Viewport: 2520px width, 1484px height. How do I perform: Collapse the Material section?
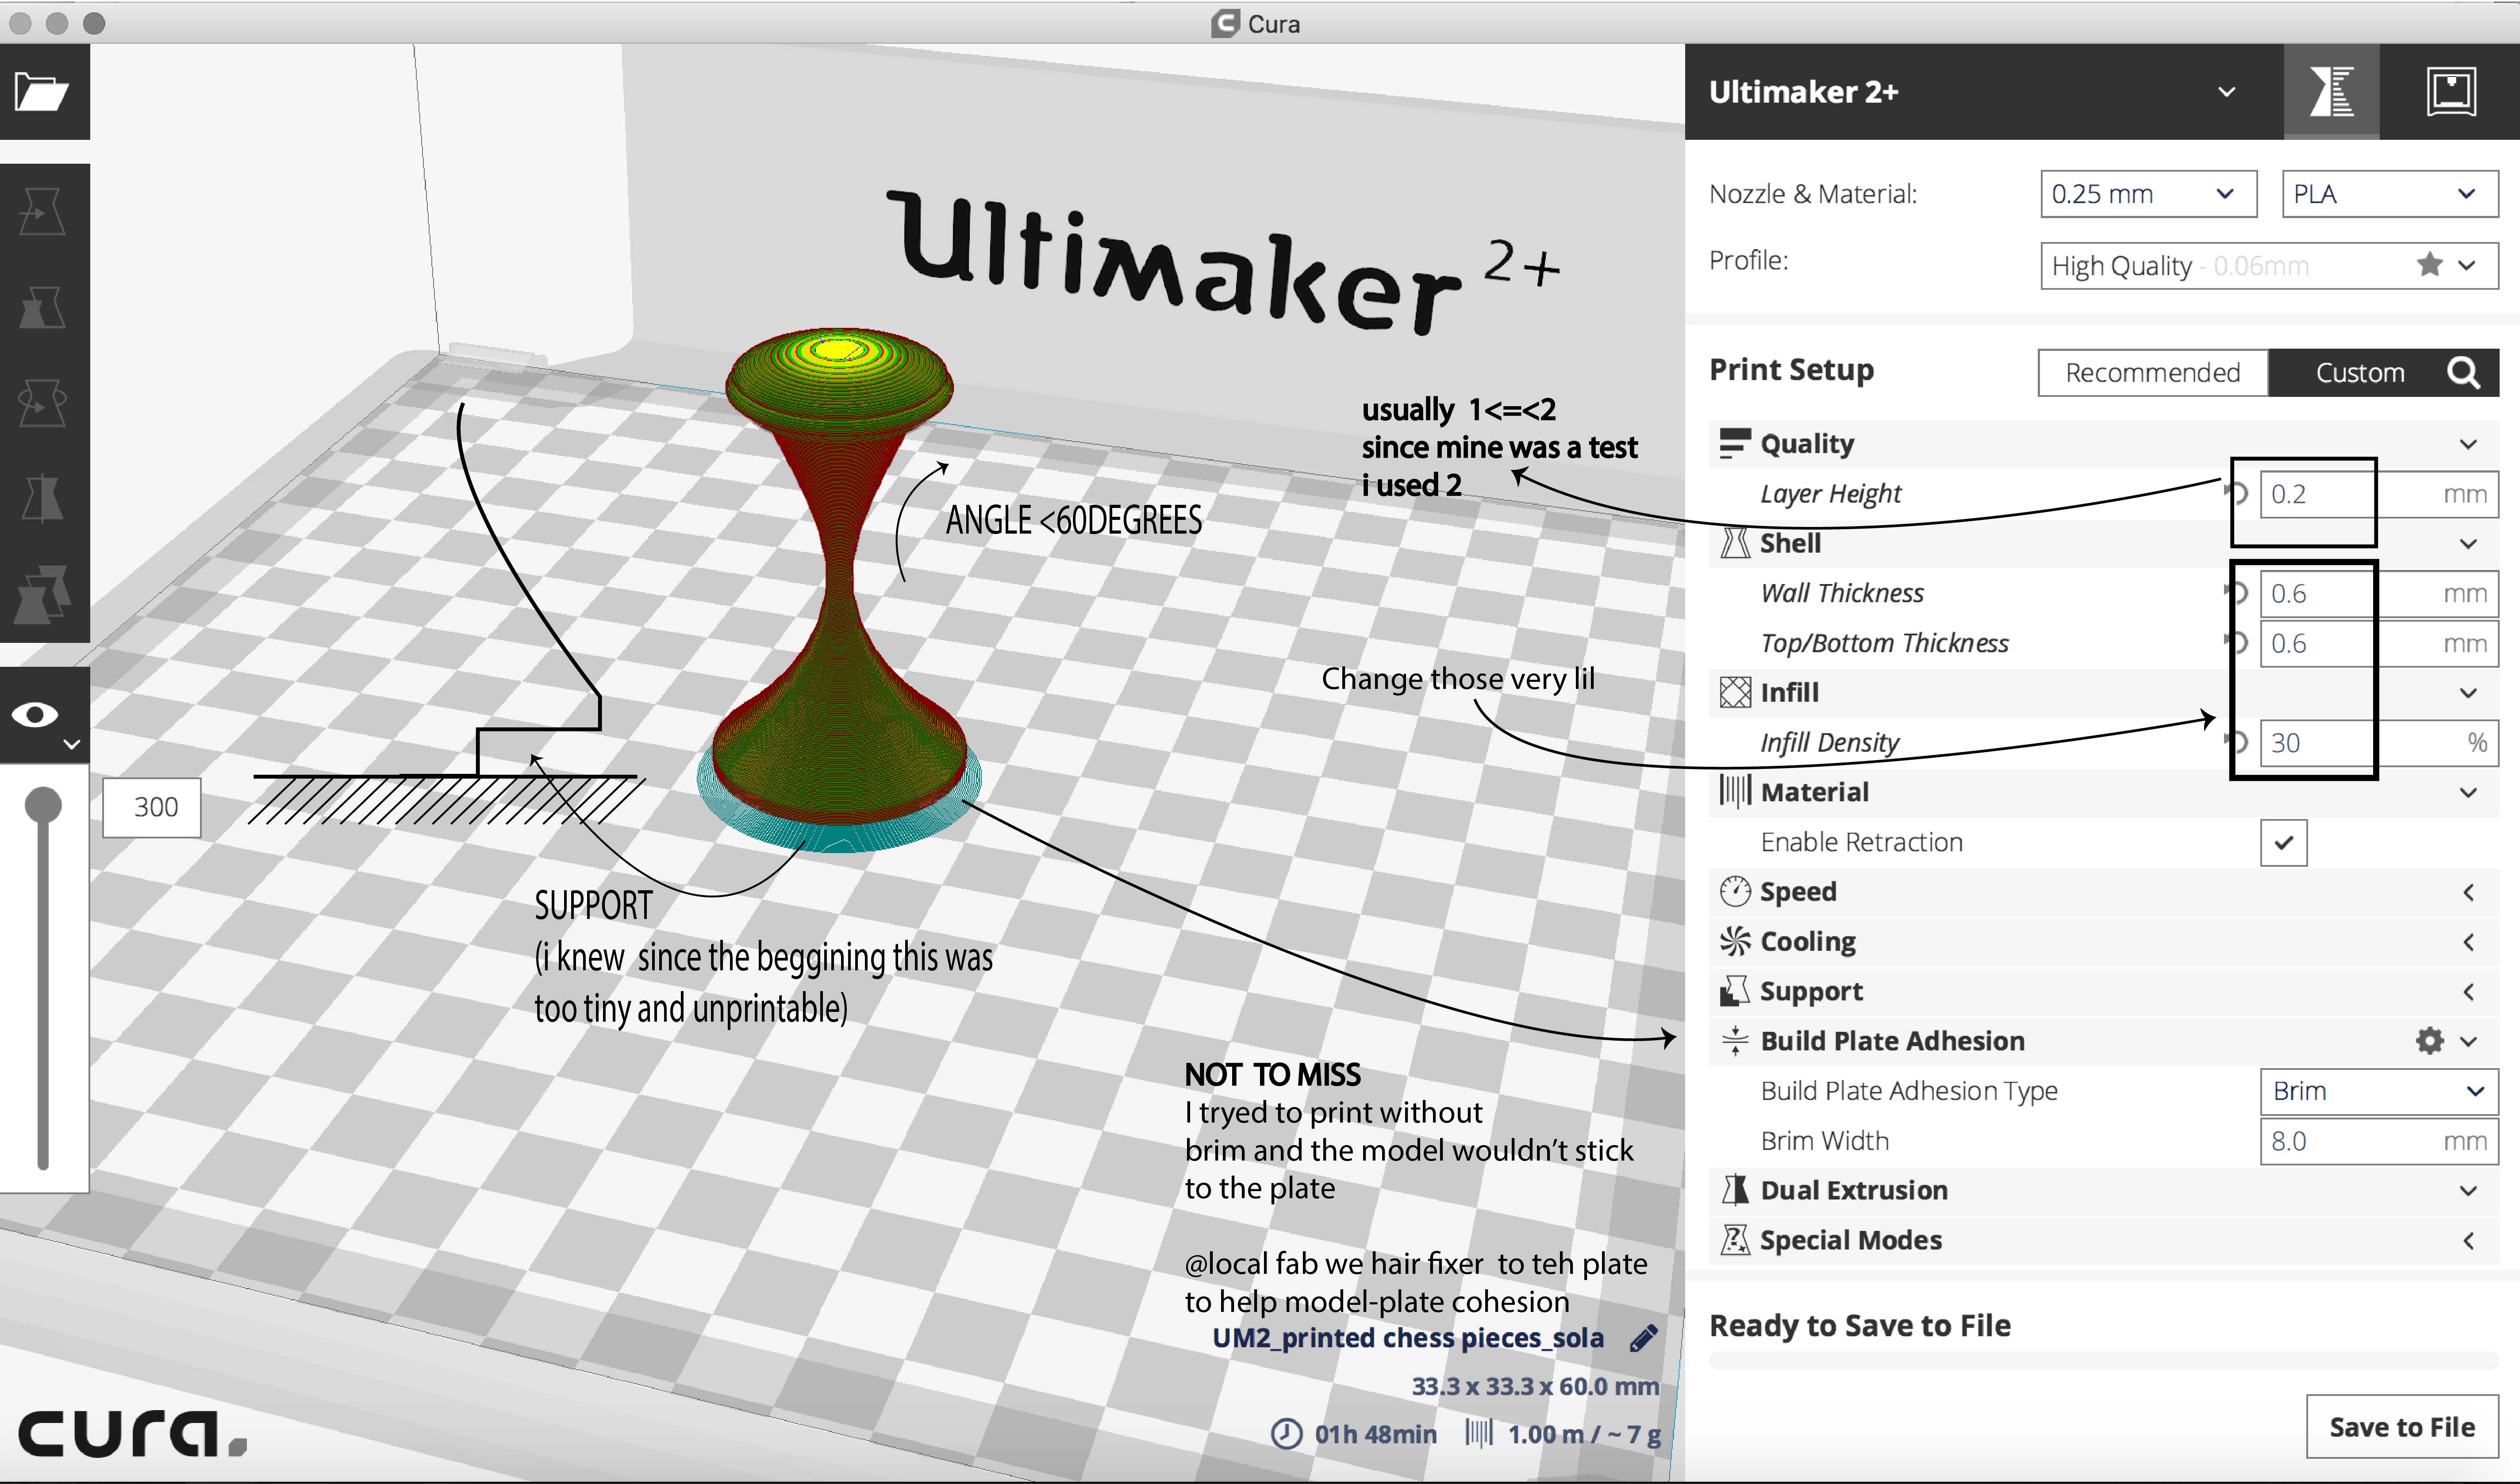tap(2468, 793)
